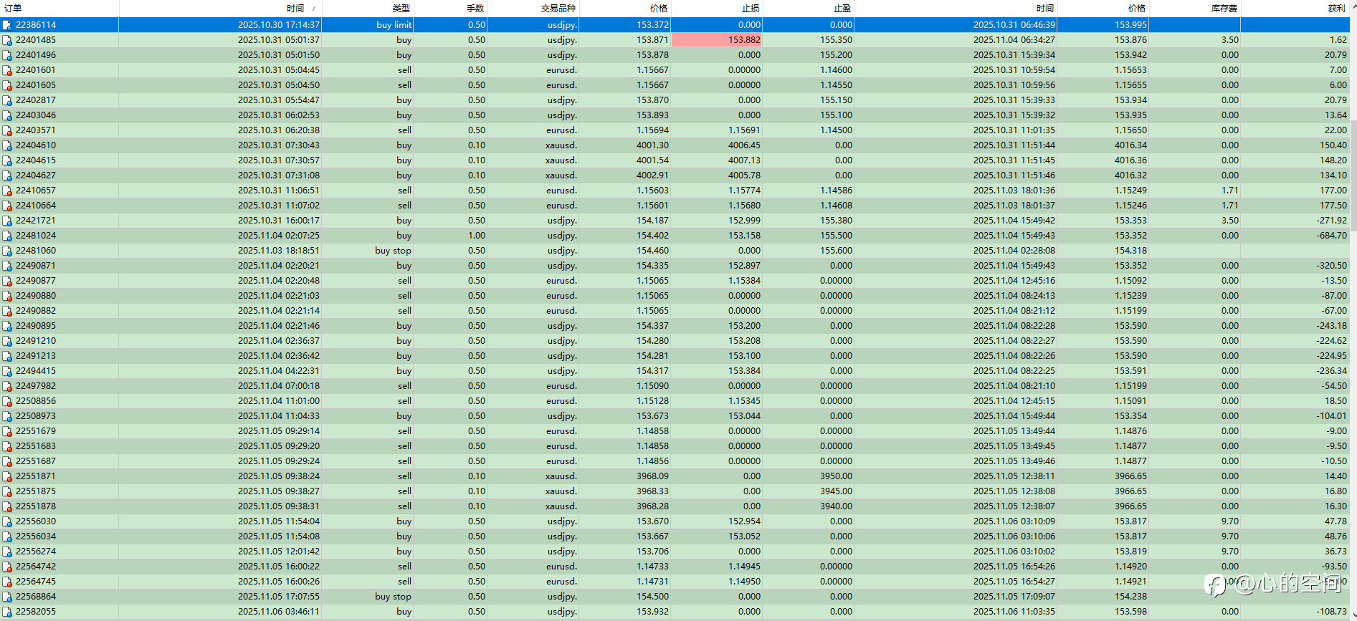
Task: Select the icon of order 22556274
Action: 7,552
